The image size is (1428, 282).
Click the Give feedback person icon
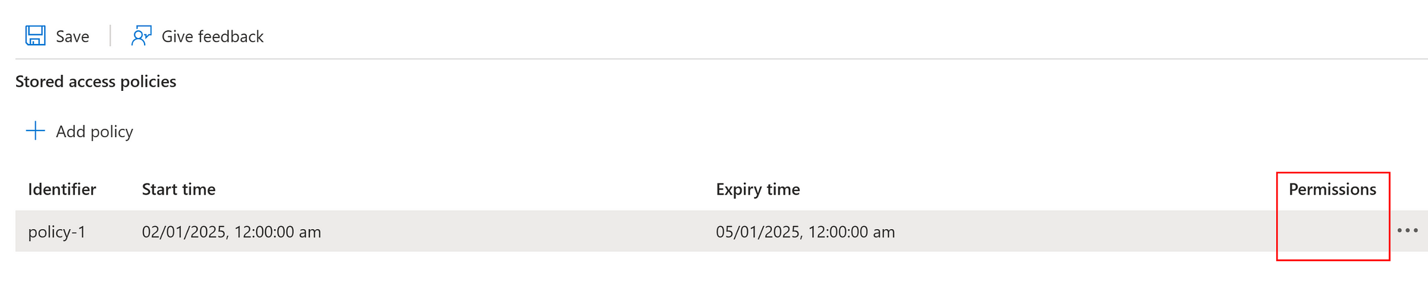tap(141, 36)
